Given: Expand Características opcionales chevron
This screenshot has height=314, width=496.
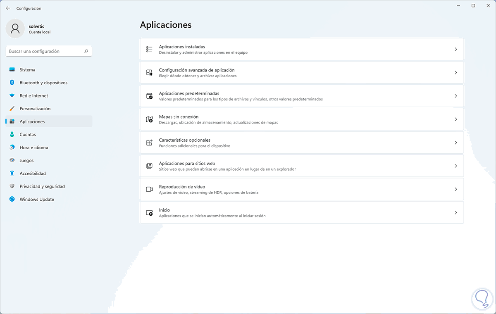Looking at the screenshot, I should point(455,143).
